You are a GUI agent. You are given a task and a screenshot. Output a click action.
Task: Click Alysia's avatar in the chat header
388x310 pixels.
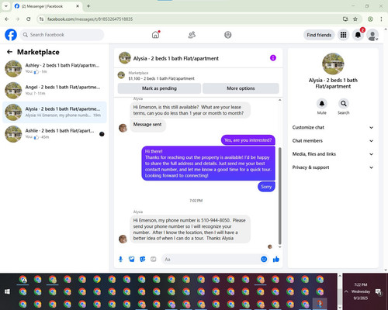125,58
